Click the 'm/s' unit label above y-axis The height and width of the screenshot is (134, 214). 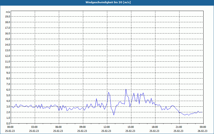click(x=8, y=12)
